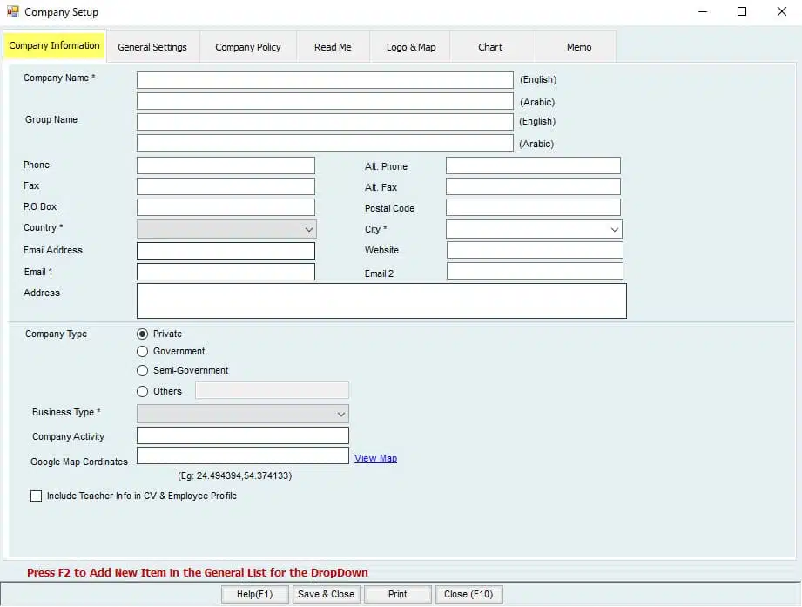The width and height of the screenshot is (802, 607).
Task: Choose the Semi-Government company type option
Action: [143, 371]
